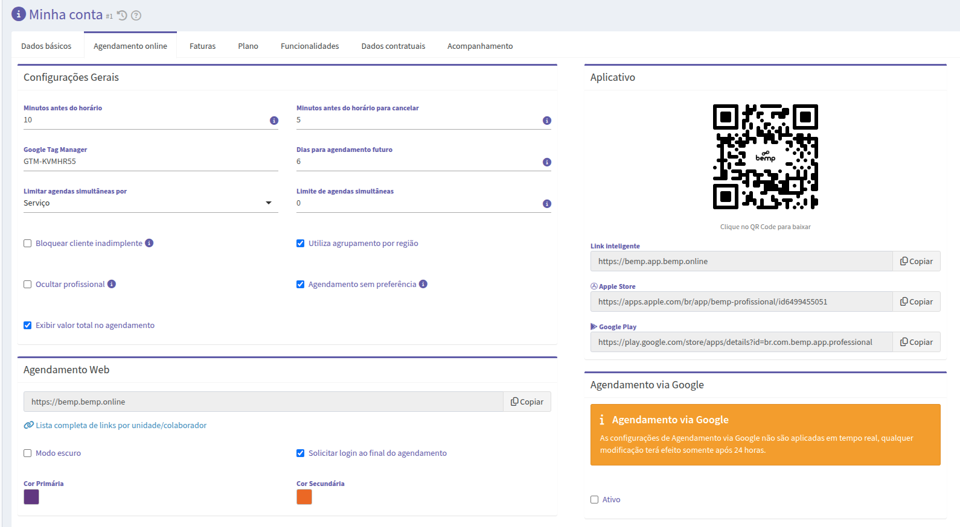This screenshot has height=527, width=960.
Task: Uncheck Agendamento sem preferência
Action: pos(301,285)
